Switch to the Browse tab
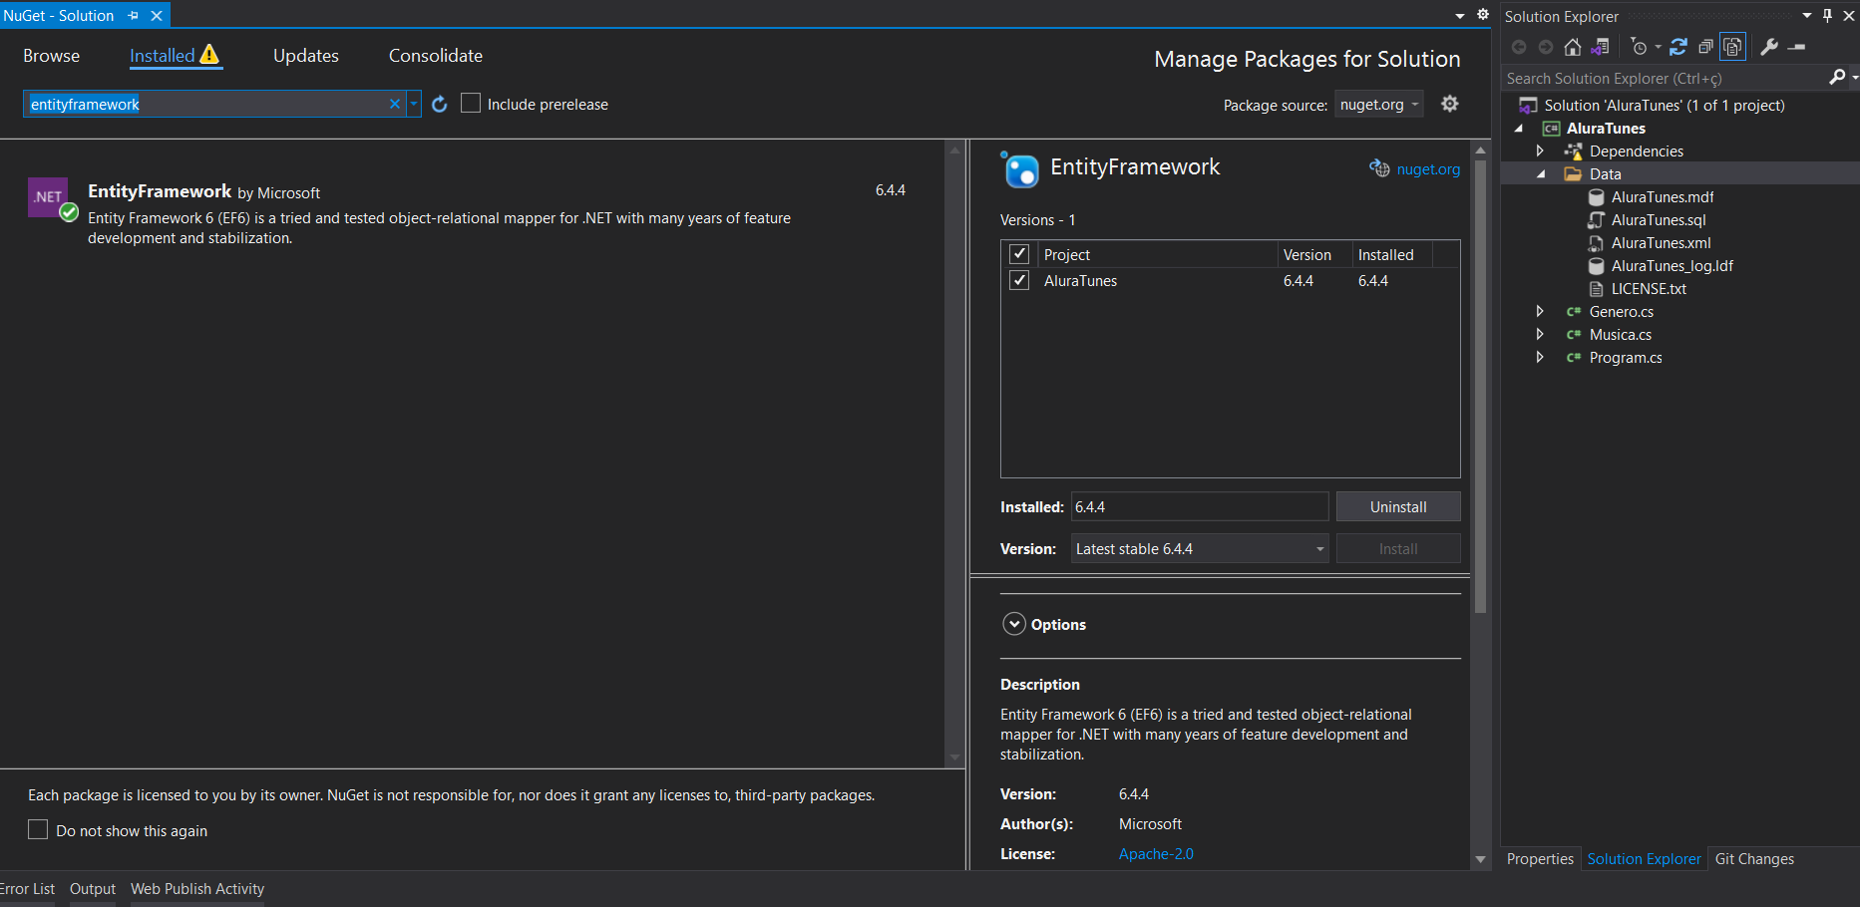The height and width of the screenshot is (907, 1860). [52, 56]
